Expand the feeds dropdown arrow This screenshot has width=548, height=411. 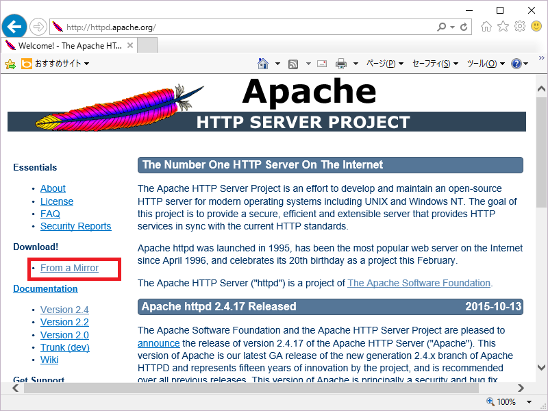point(308,64)
